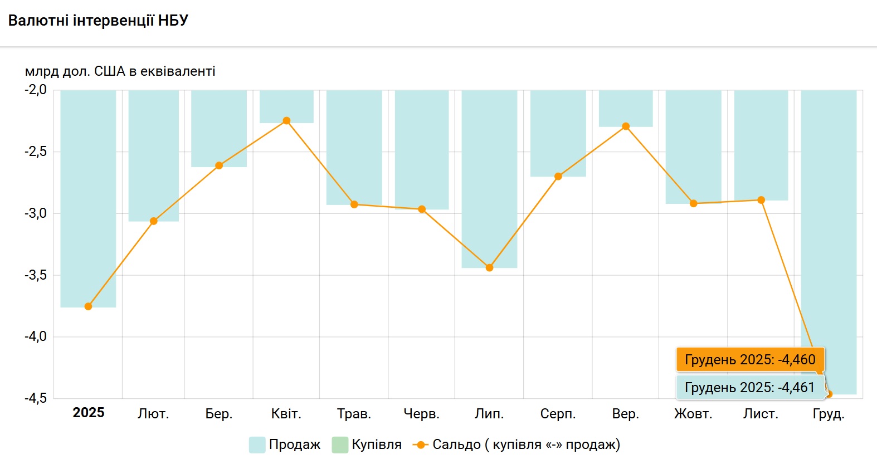Screen dimensions: 877x459
Task: Click the orange Грудень 2025: -4,460 tooltip
Action: 750,360
